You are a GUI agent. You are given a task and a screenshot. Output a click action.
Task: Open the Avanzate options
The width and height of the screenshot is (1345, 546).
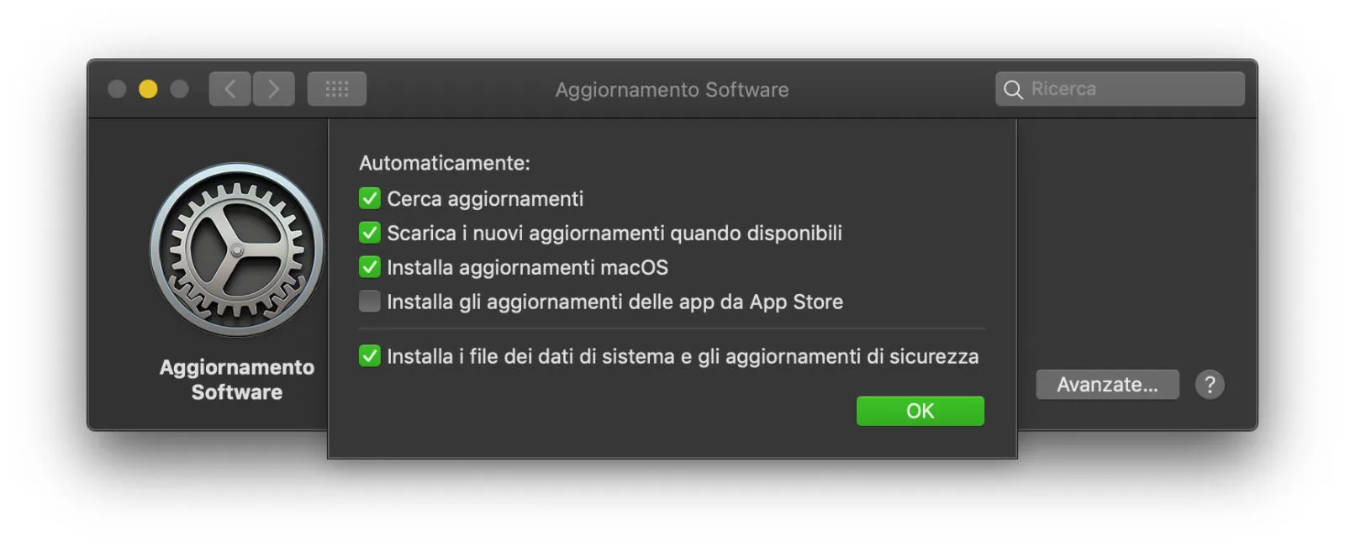click(x=1107, y=384)
